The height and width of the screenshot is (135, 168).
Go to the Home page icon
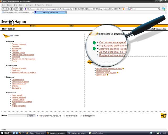tap(21, 9)
